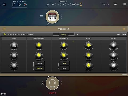The image size is (128, 96).
Task: Open three-dot options beside Phones node
Action: [61, 83]
